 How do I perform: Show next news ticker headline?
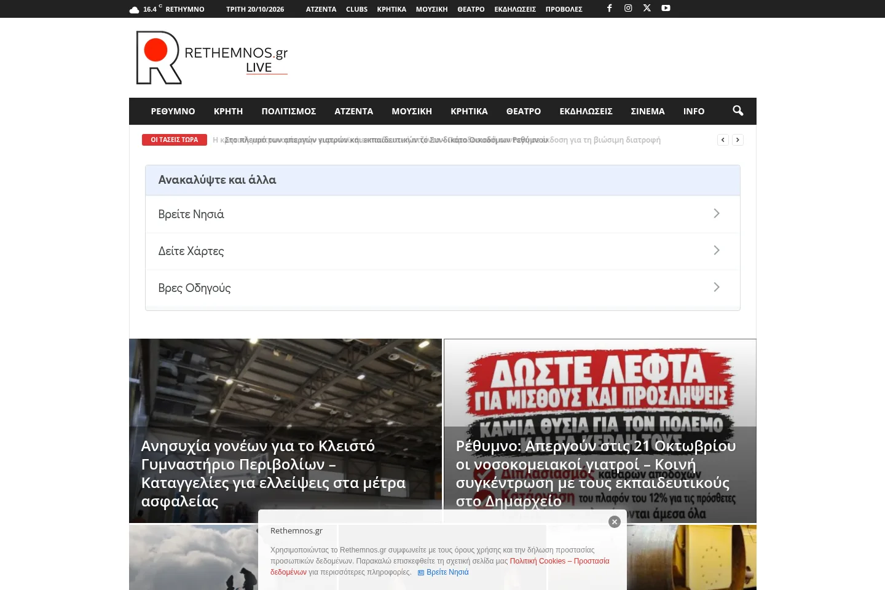737,140
